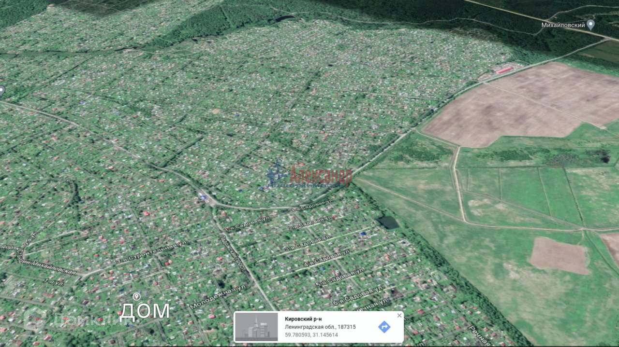Select the '2-я Садовая ул.' street label
619x347 pixels.
coord(310,222)
